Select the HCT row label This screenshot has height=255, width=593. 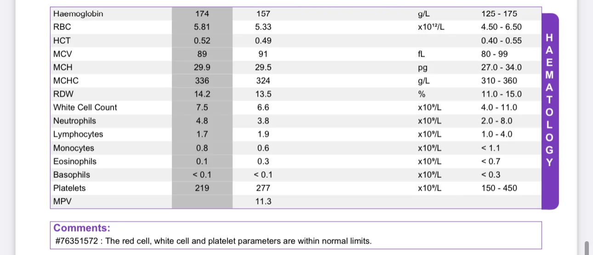(62, 40)
